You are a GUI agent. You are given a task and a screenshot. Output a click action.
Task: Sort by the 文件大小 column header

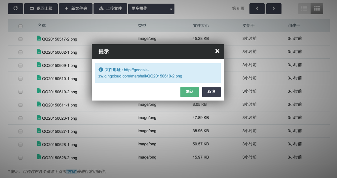pyautogui.click(x=201, y=26)
